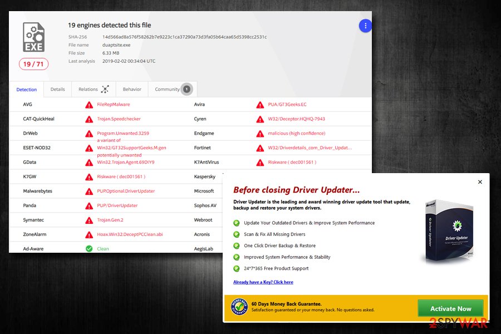
Task: Open the Details tab
Action: 57,89
